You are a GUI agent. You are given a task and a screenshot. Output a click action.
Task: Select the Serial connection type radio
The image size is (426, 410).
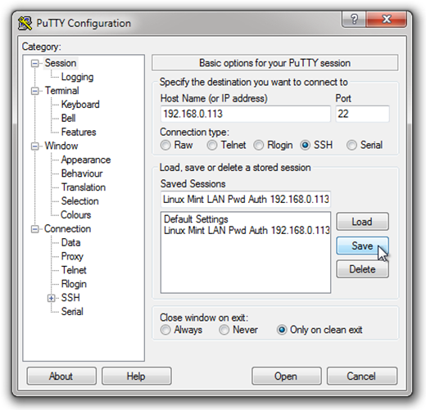351,145
